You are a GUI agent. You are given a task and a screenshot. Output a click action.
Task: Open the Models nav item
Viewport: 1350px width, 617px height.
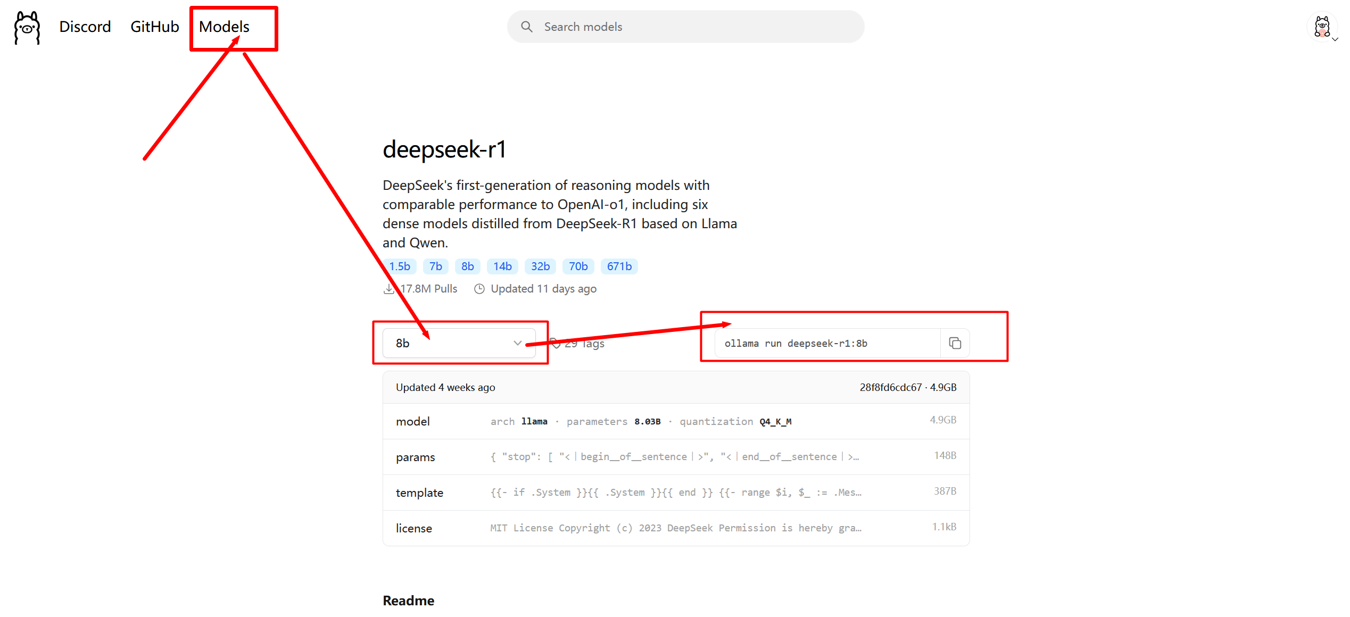[x=224, y=27]
